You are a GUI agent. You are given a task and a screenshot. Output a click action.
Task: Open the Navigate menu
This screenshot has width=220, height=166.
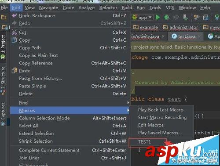(48, 7)
